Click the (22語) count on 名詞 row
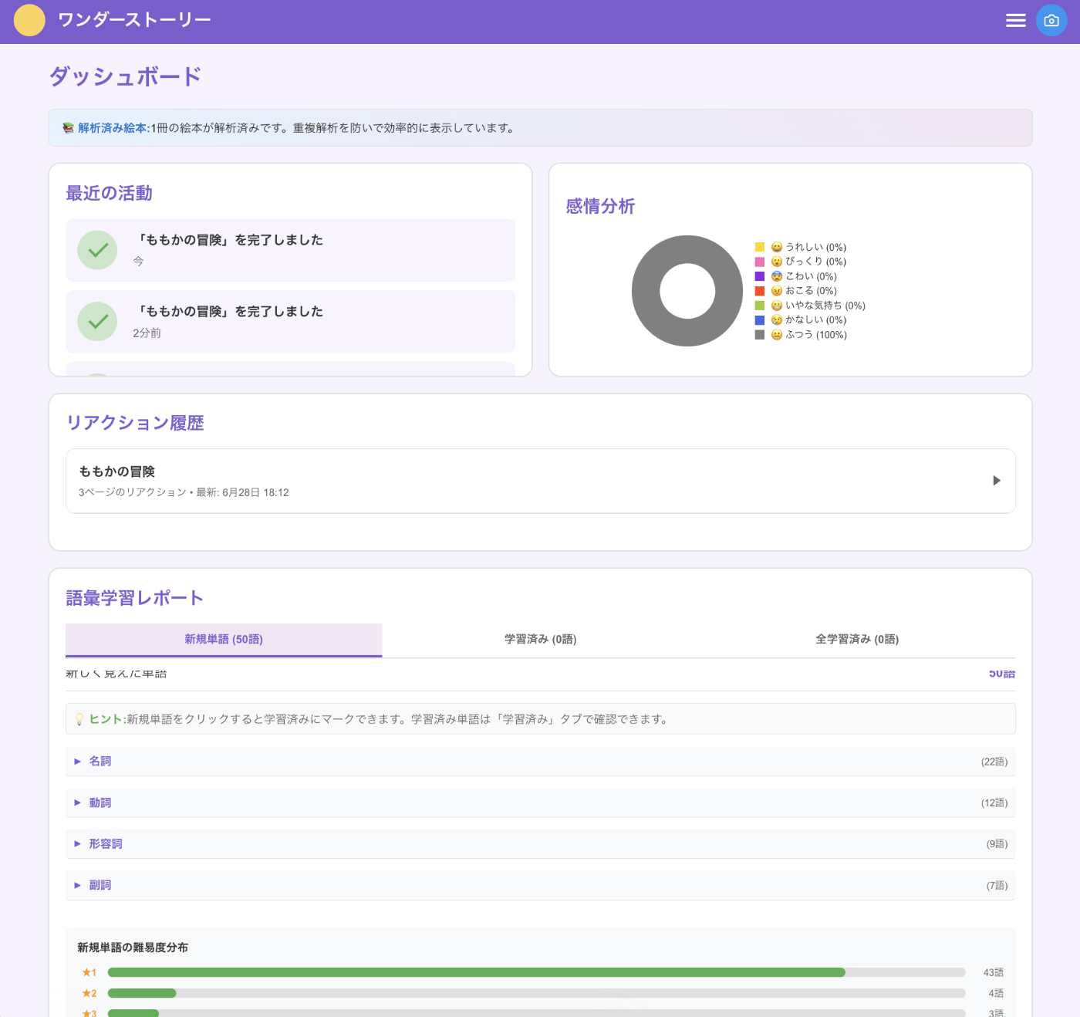Viewport: 1080px width, 1017px height. click(x=994, y=762)
